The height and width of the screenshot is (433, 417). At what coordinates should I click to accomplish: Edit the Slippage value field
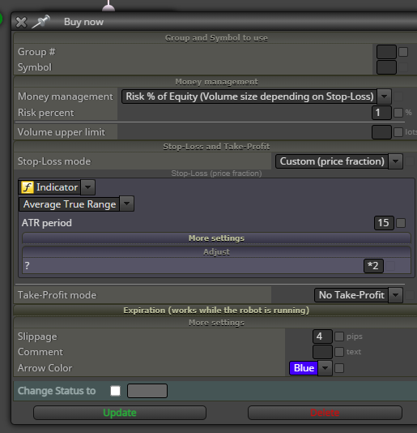(322, 337)
